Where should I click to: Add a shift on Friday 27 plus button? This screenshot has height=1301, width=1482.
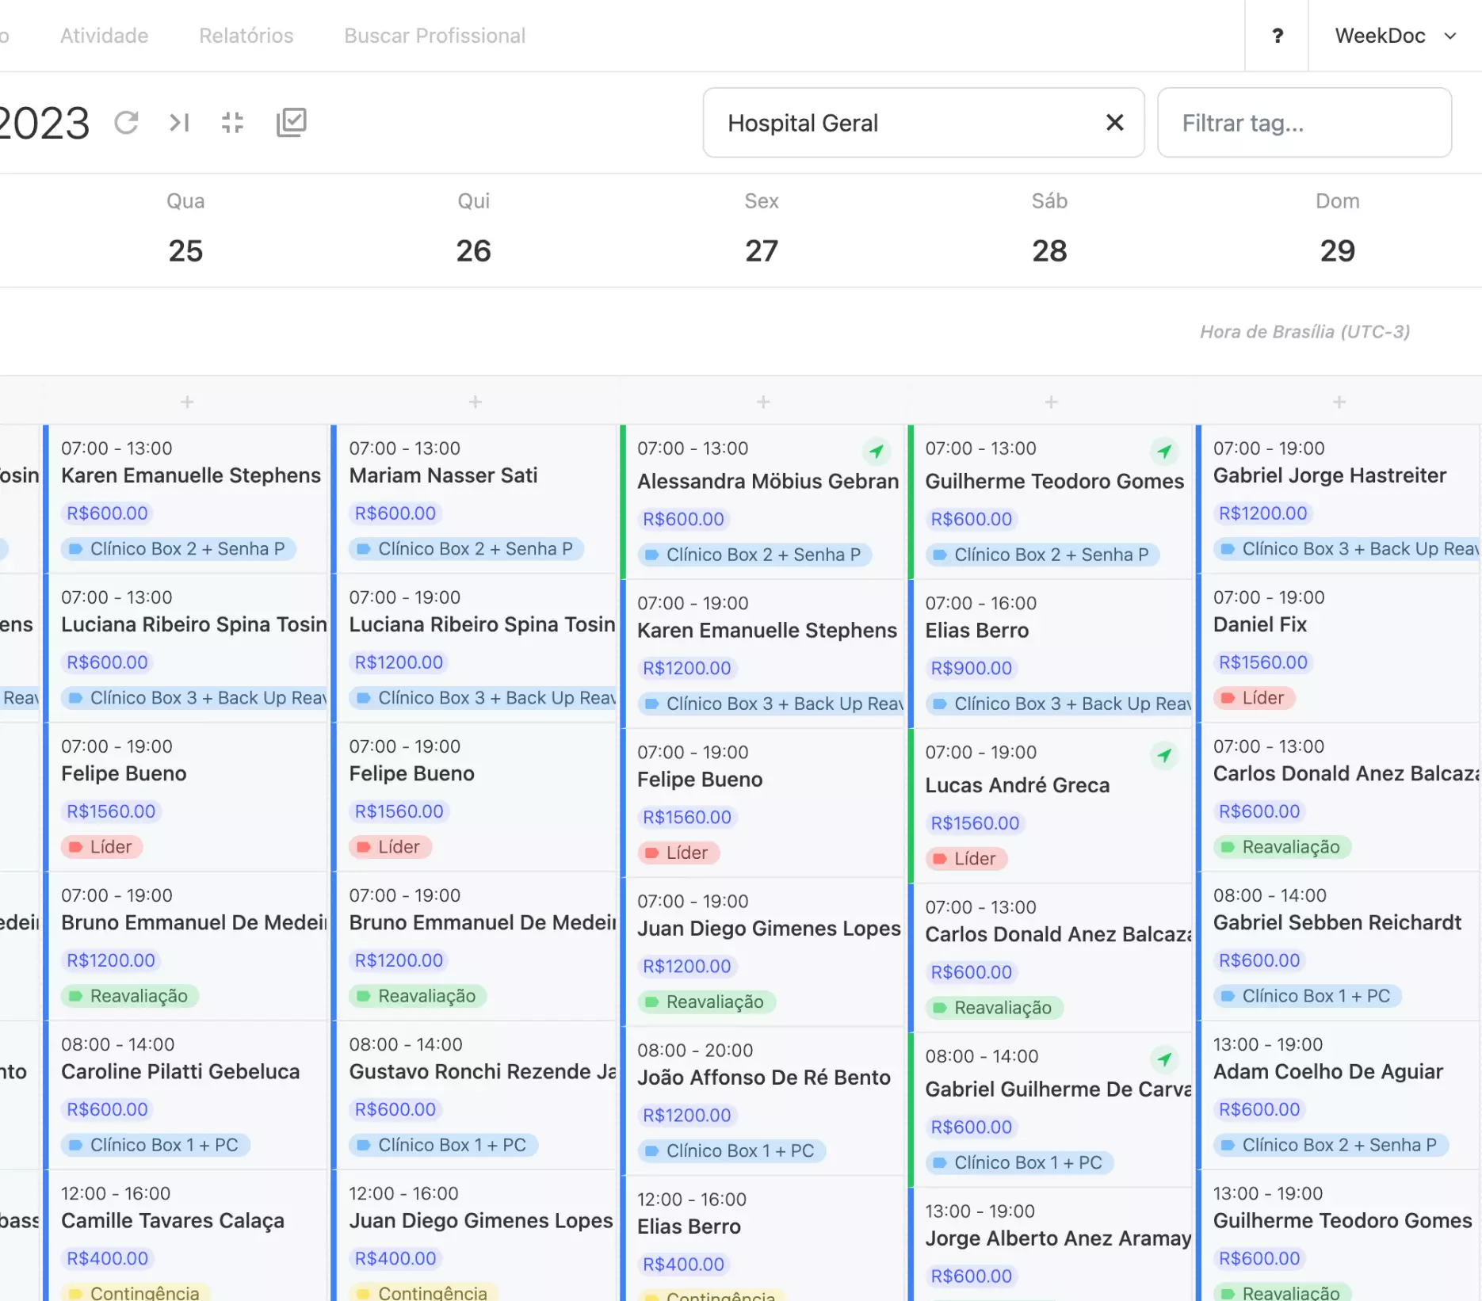coord(763,403)
